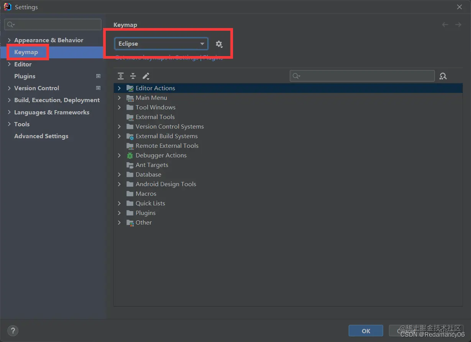The image size is (471, 342).
Task: Expand the Debugger Actions node
Action: pyautogui.click(x=119, y=155)
